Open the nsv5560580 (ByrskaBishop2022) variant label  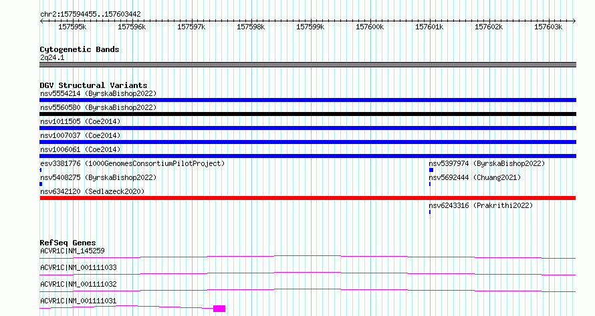[x=98, y=107]
